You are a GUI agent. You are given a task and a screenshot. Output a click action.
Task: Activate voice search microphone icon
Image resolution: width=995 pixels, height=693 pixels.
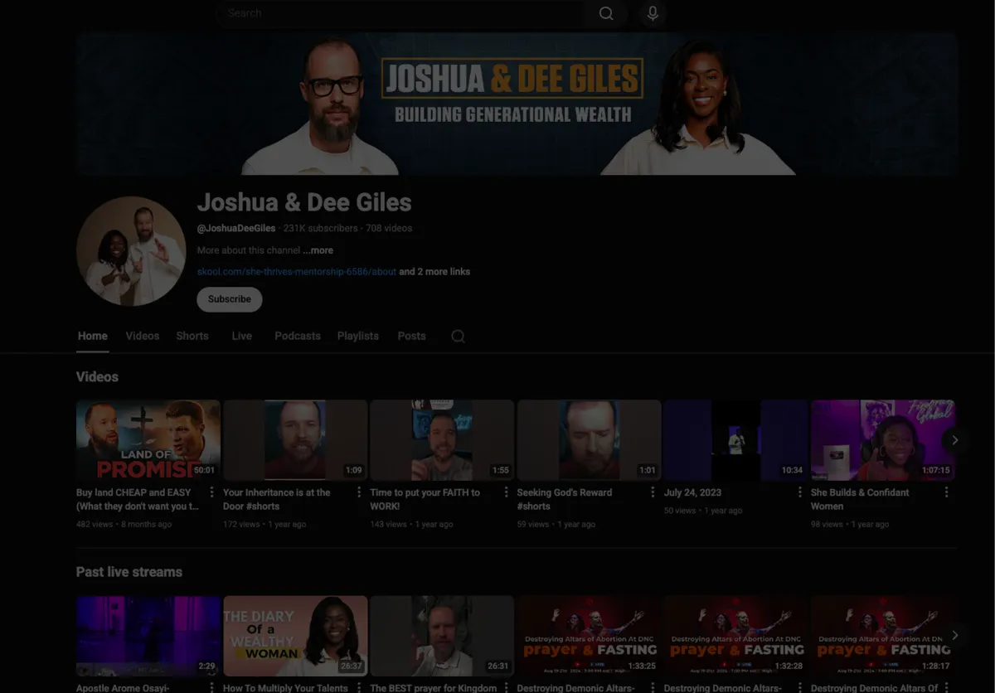pyautogui.click(x=653, y=13)
